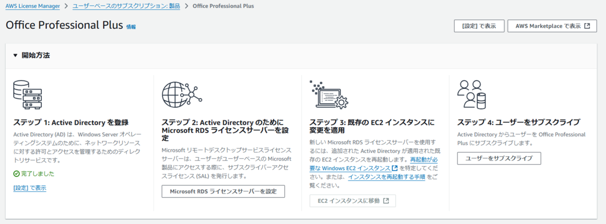The height and width of the screenshot is (224, 606).
Task: Open the AWS License Manager breadcrumb link
Action: point(32,6)
